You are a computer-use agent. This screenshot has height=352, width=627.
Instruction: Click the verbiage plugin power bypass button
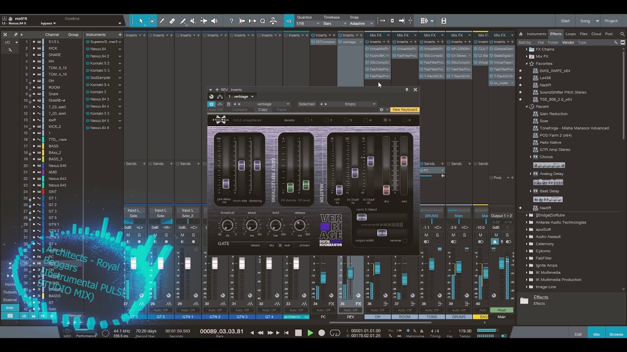point(212,104)
